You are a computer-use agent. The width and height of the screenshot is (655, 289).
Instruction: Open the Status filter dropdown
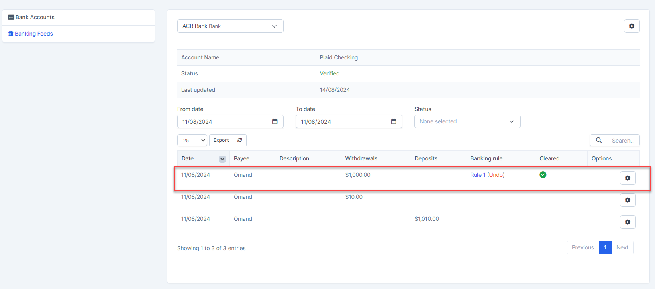(x=467, y=121)
